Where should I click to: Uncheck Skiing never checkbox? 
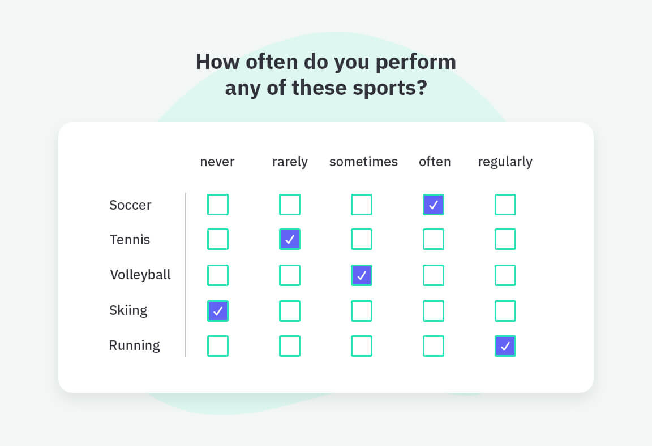coord(218,311)
